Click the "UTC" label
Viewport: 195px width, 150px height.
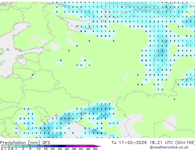pos(169,143)
